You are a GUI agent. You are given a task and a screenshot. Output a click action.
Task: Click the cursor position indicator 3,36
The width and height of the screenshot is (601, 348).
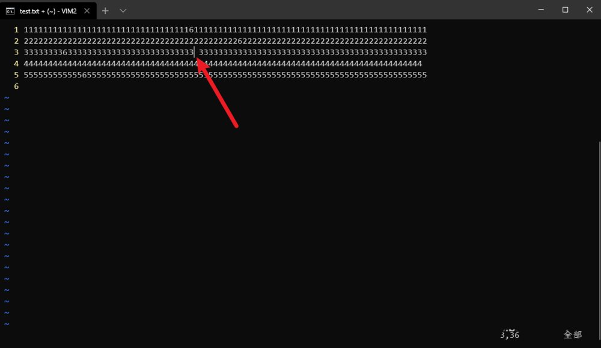tap(510, 335)
